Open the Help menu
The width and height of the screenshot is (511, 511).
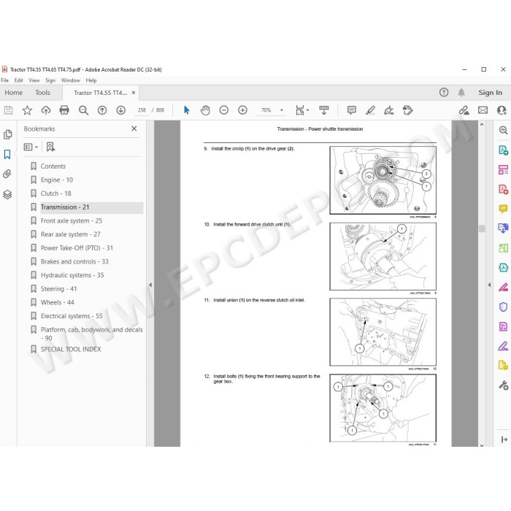[x=91, y=80]
